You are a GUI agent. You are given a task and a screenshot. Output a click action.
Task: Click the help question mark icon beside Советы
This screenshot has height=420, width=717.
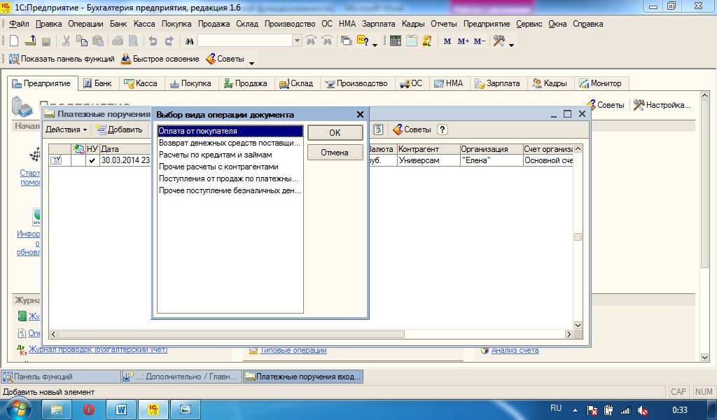(x=443, y=129)
